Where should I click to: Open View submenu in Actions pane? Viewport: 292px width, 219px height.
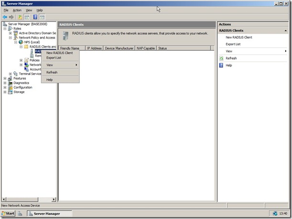tap(253, 51)
